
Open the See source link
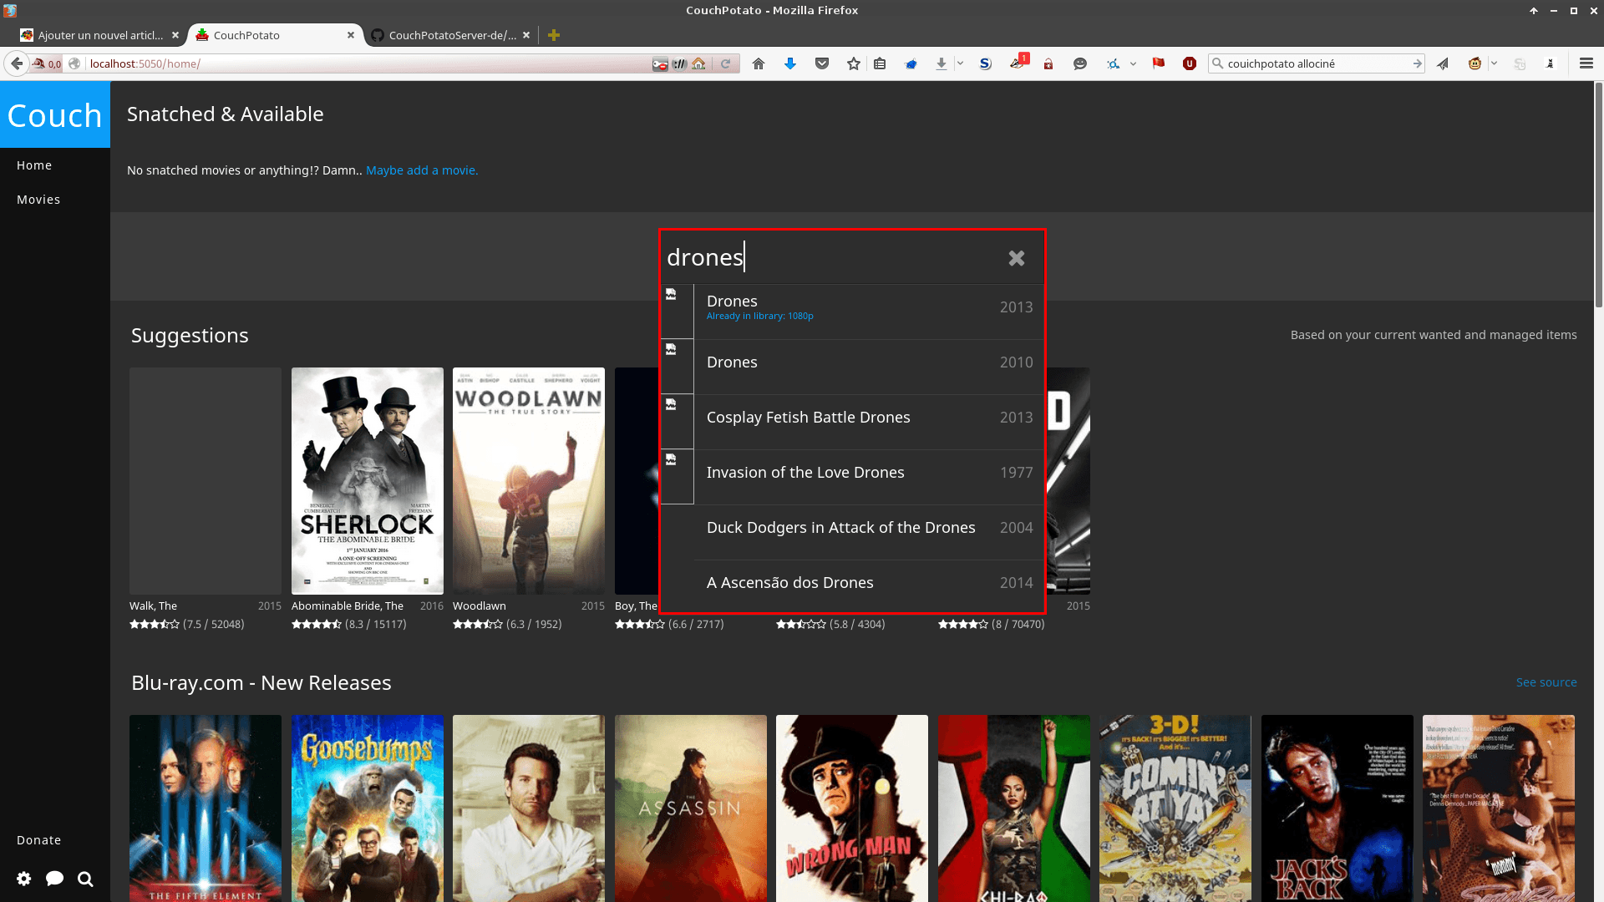click(x=1546, y=682)
